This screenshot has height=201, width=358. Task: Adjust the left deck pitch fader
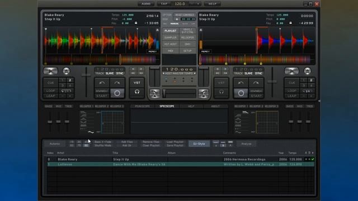click(x=86, y=75)
